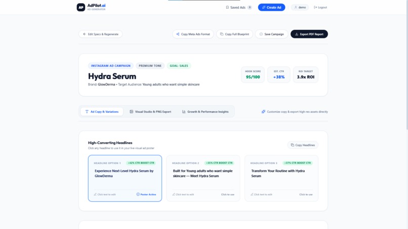Select the Transform Your Routine headline text
The width and height of the screenshot is (408, 229).
[278, 173]
